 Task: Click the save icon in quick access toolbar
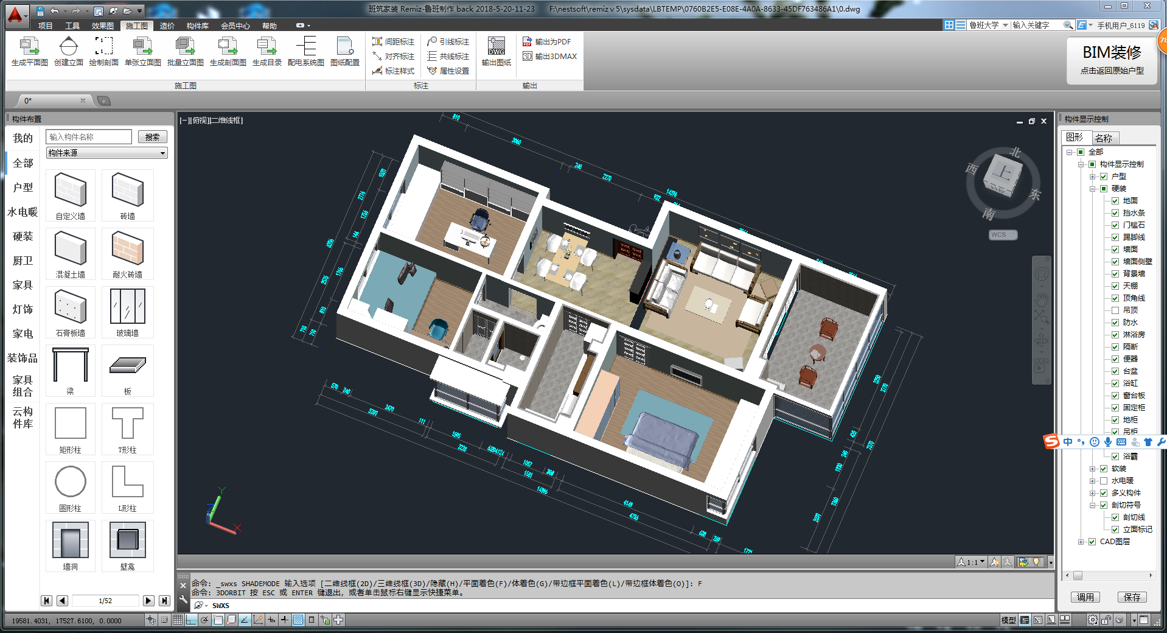point(40,11)
